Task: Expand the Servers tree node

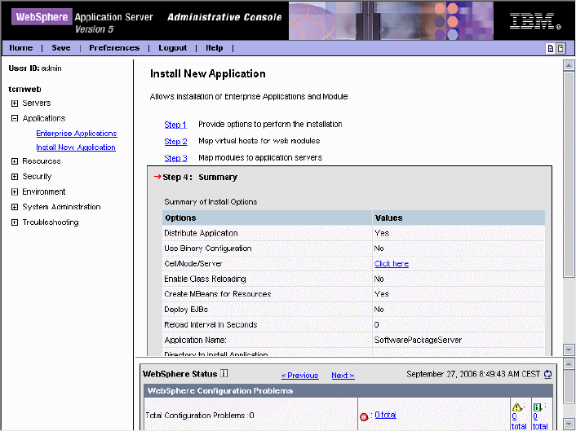Action: point(15,103)
